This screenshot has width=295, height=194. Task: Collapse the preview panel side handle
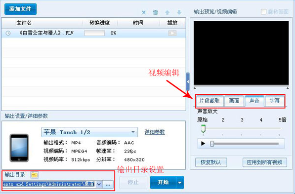[x=188, y=82]
